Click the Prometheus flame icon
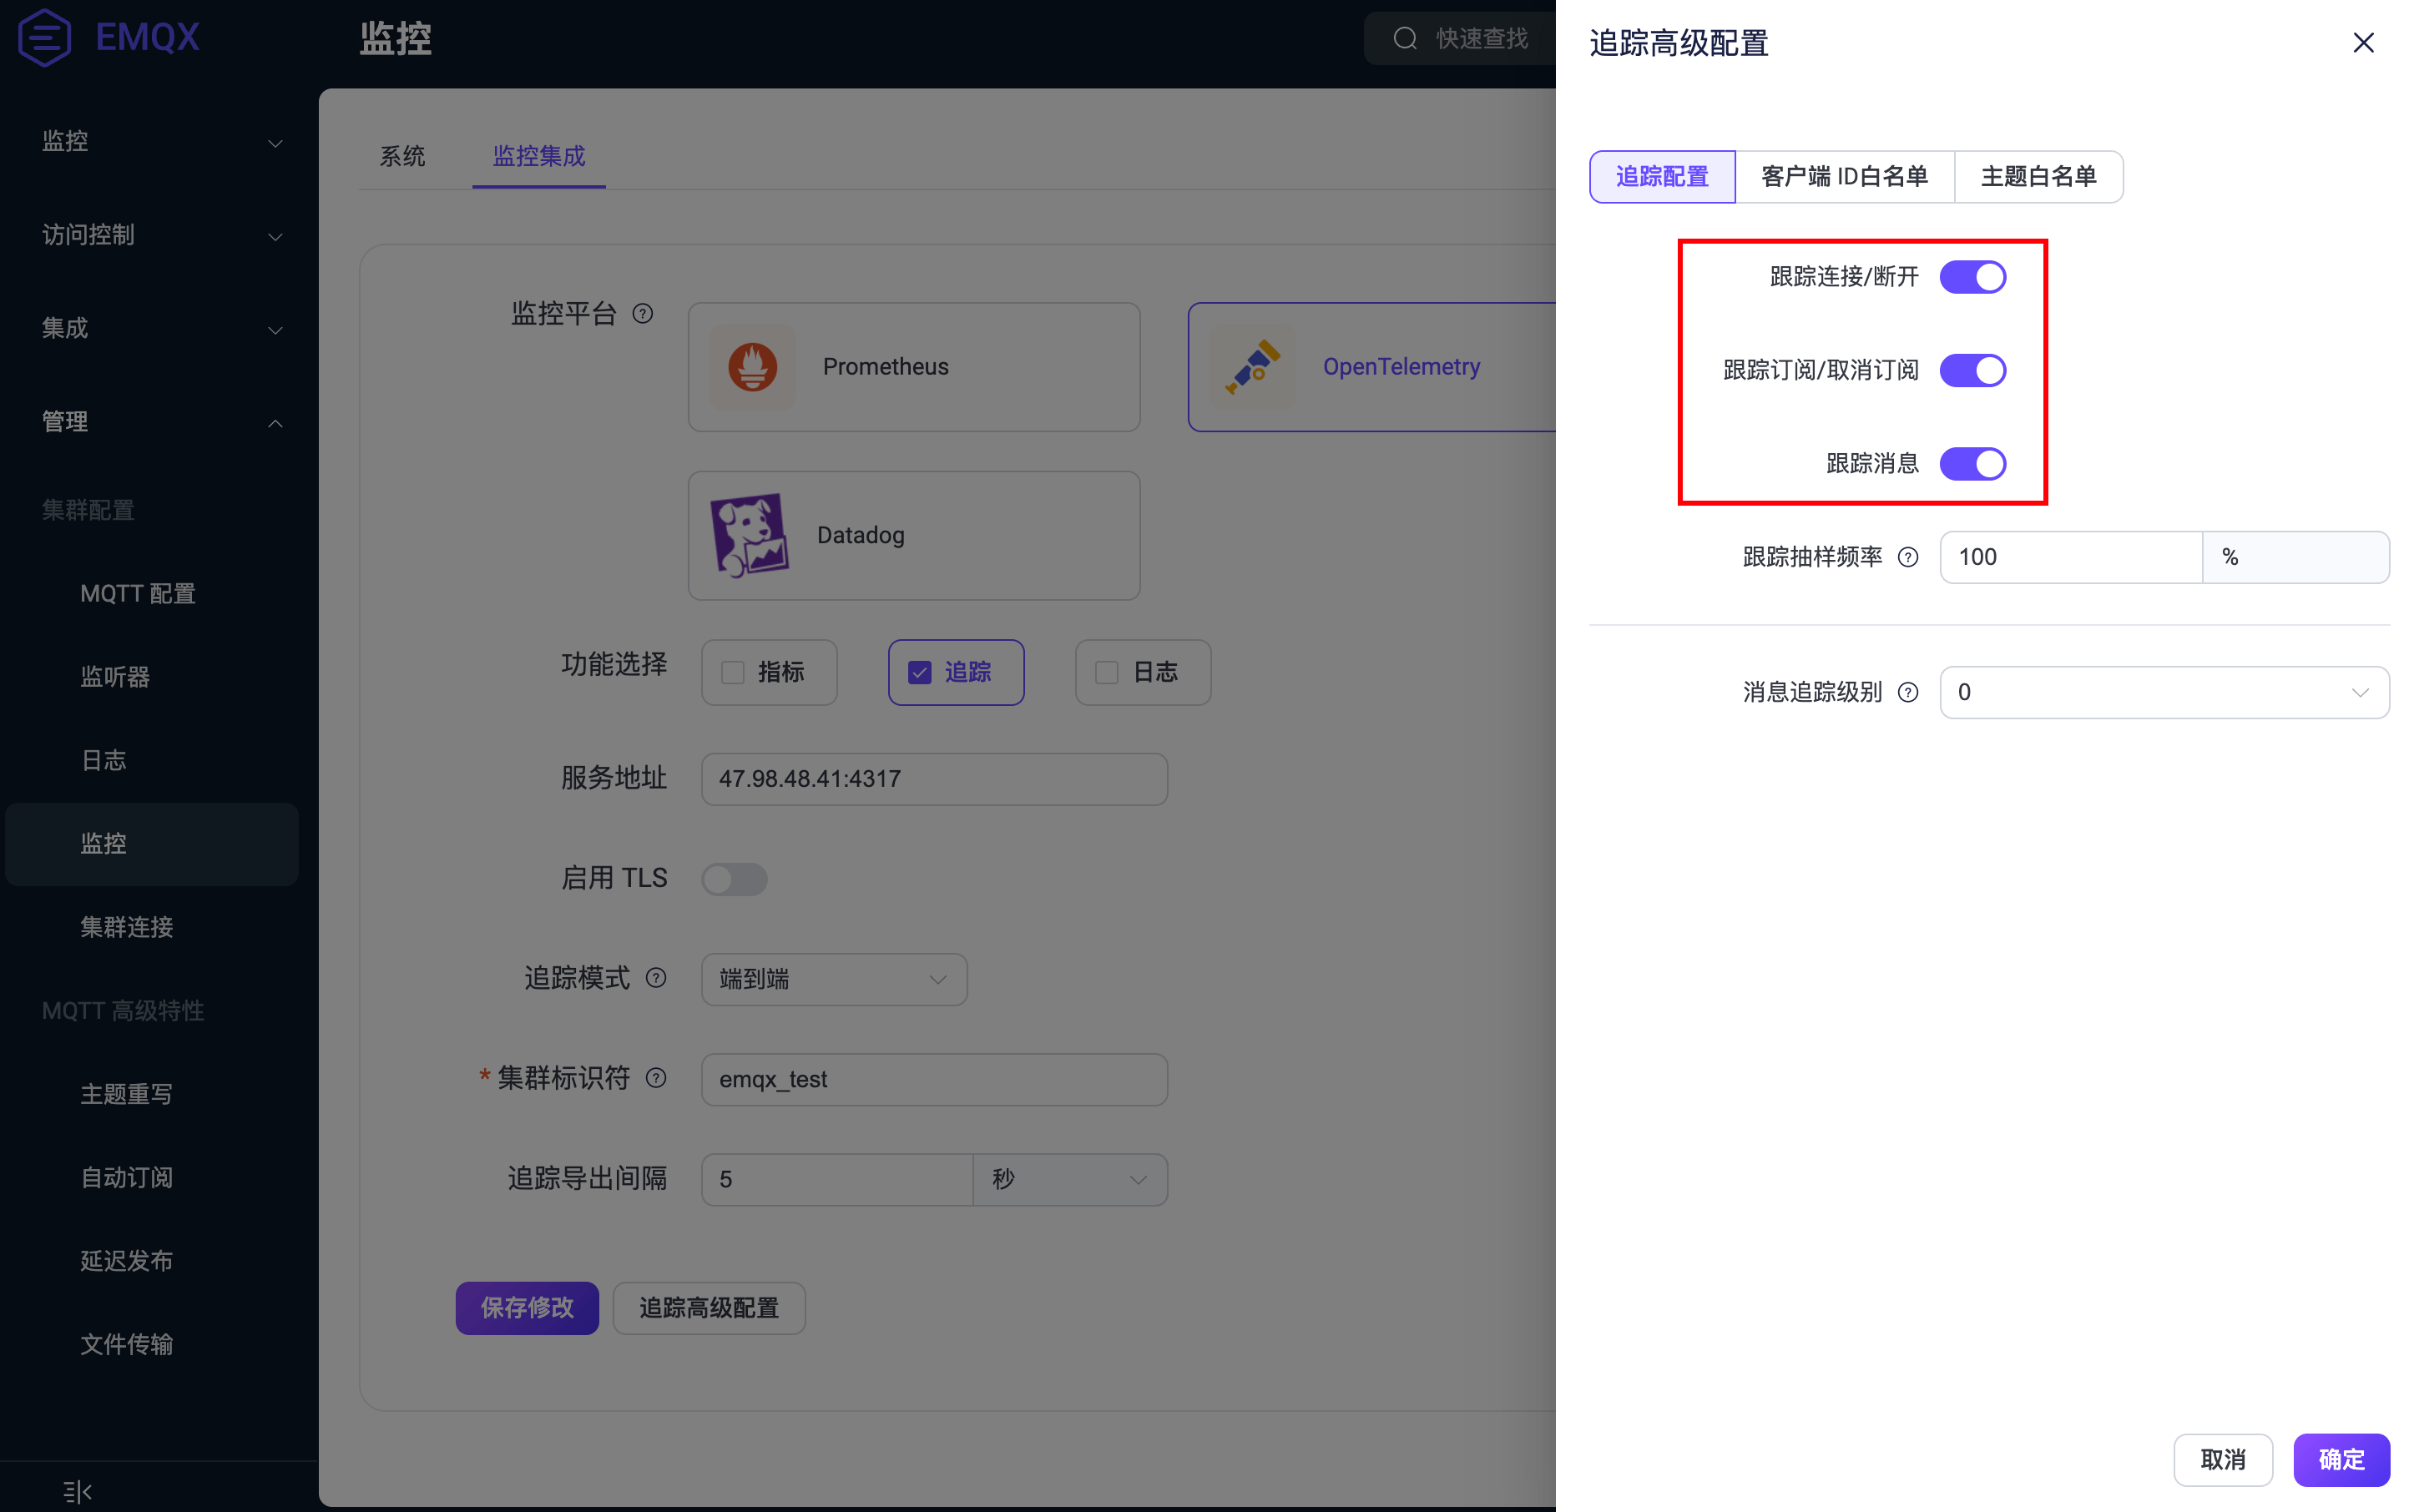Image resolution: width=2414 pixels, height=1512 pixels. coord(752,367)
